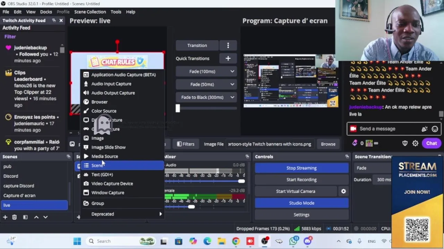Open virtual camera settings gear
This screenshot has height=249, width=444.
(x=343, y=191)
